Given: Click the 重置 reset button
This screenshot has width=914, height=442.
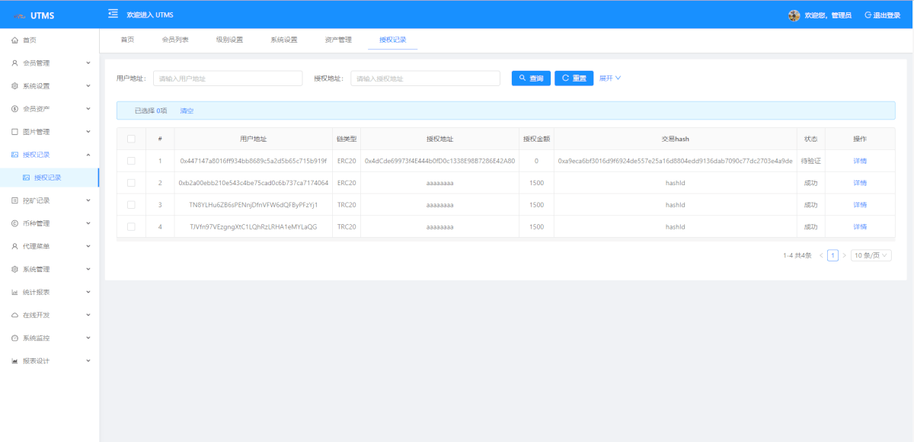Looking at the screenshot, I should [x=574, y=78].
